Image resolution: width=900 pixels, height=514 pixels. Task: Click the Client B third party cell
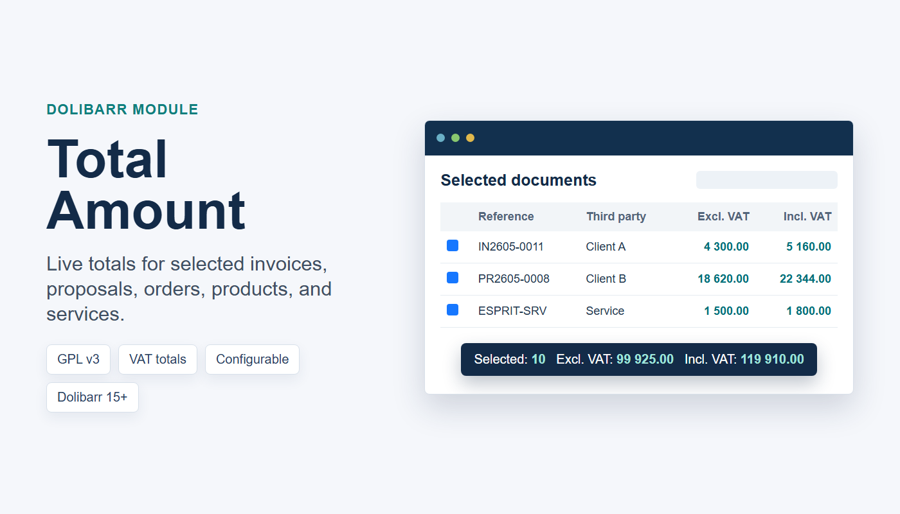(606, 279)
